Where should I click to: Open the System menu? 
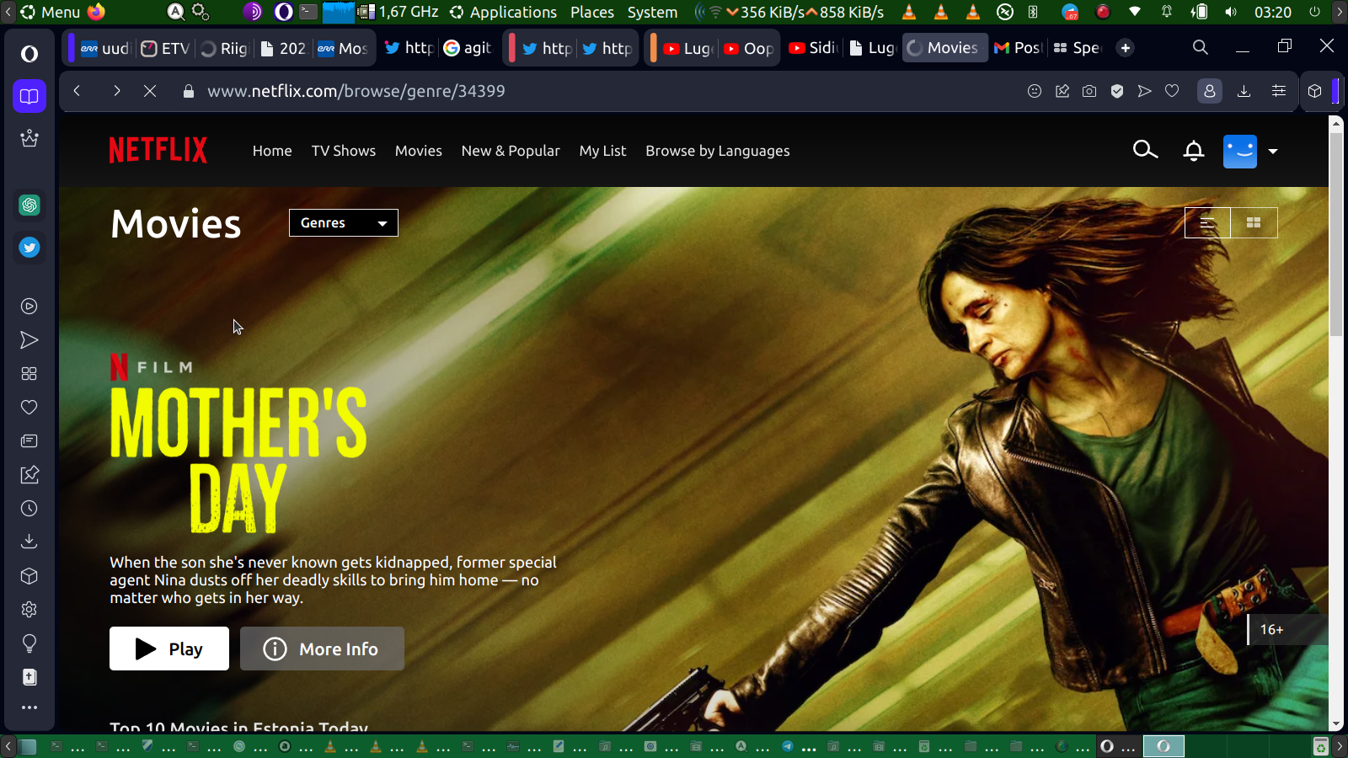click(x=652, y=12)
